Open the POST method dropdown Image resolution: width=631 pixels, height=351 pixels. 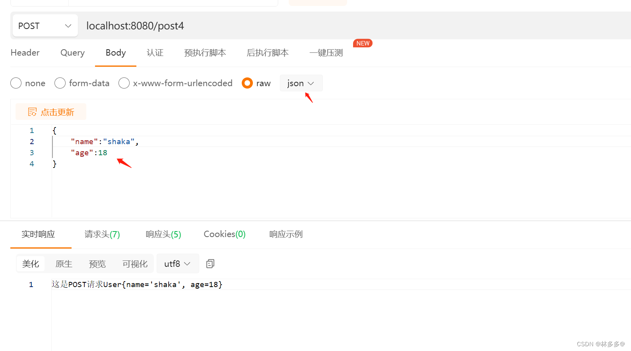45,26
